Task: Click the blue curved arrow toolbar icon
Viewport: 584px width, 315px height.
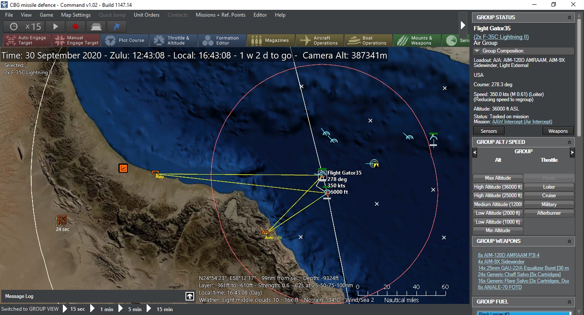Action: tap(116, 26)
